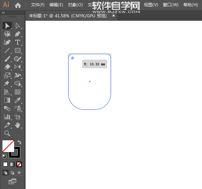
Task: Open the 帮助(H) menu
Action: [x=191, y=5]
